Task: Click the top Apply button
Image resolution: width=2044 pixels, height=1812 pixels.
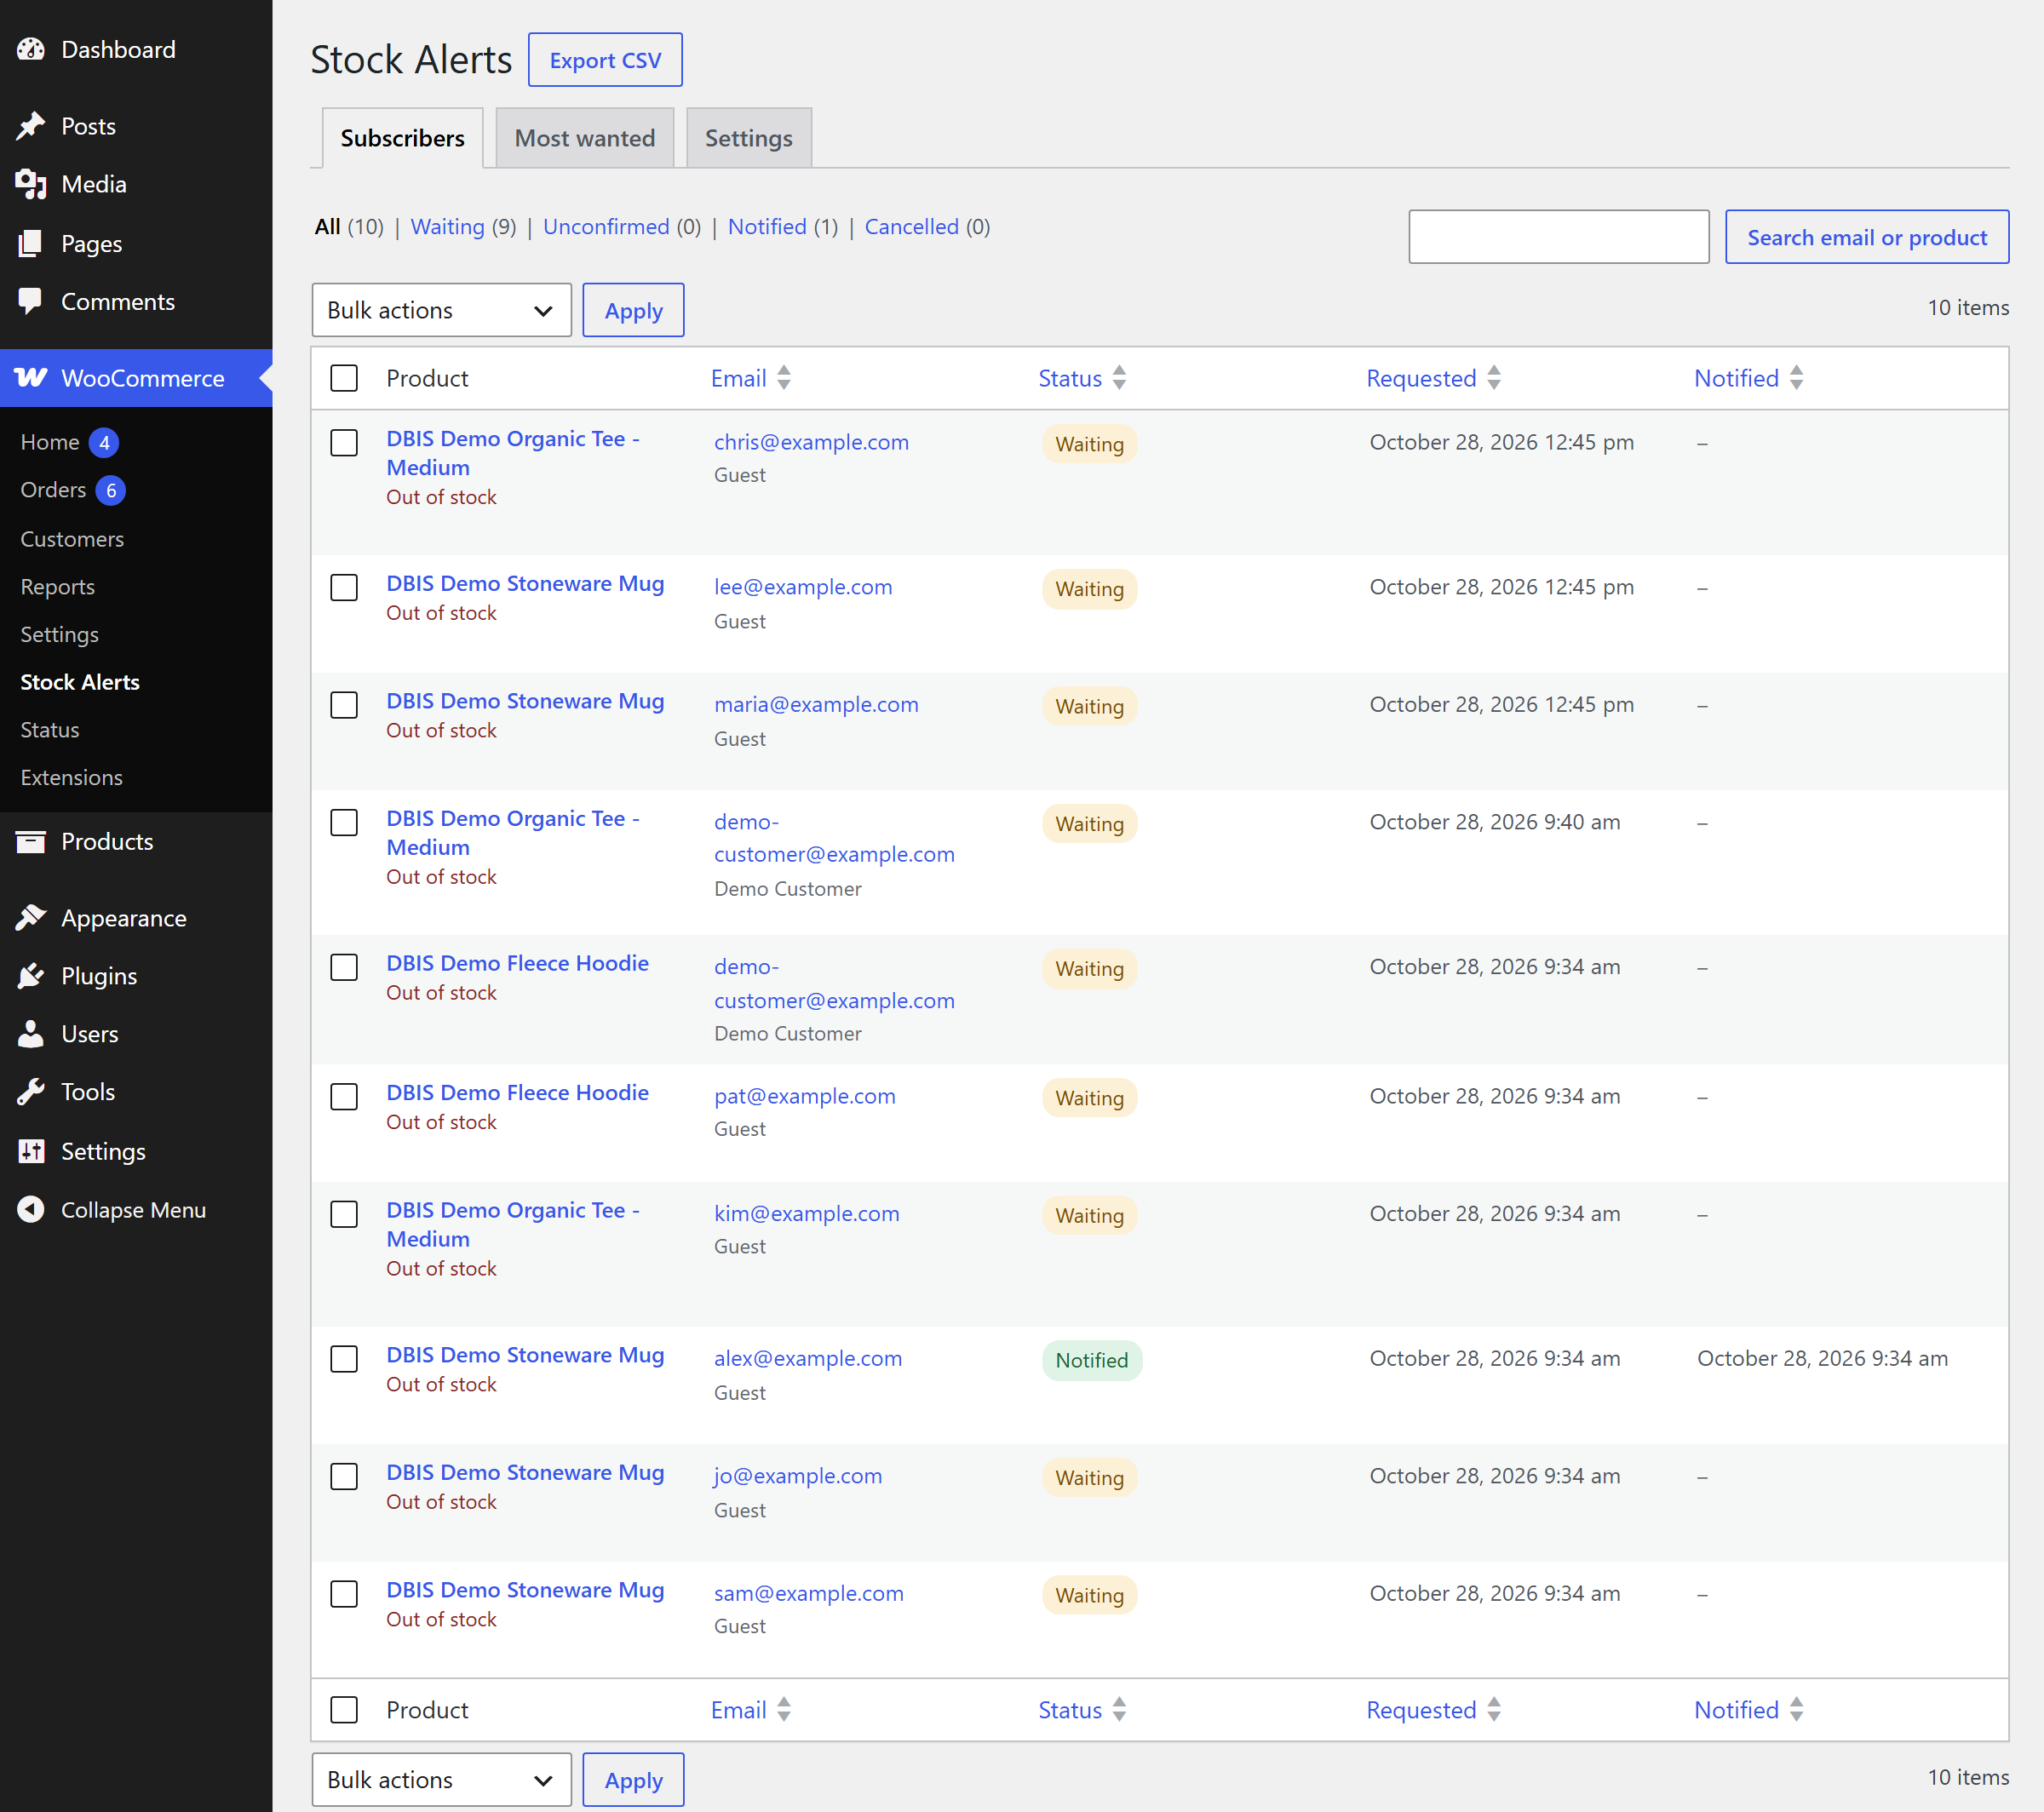Action: [633, 310]
